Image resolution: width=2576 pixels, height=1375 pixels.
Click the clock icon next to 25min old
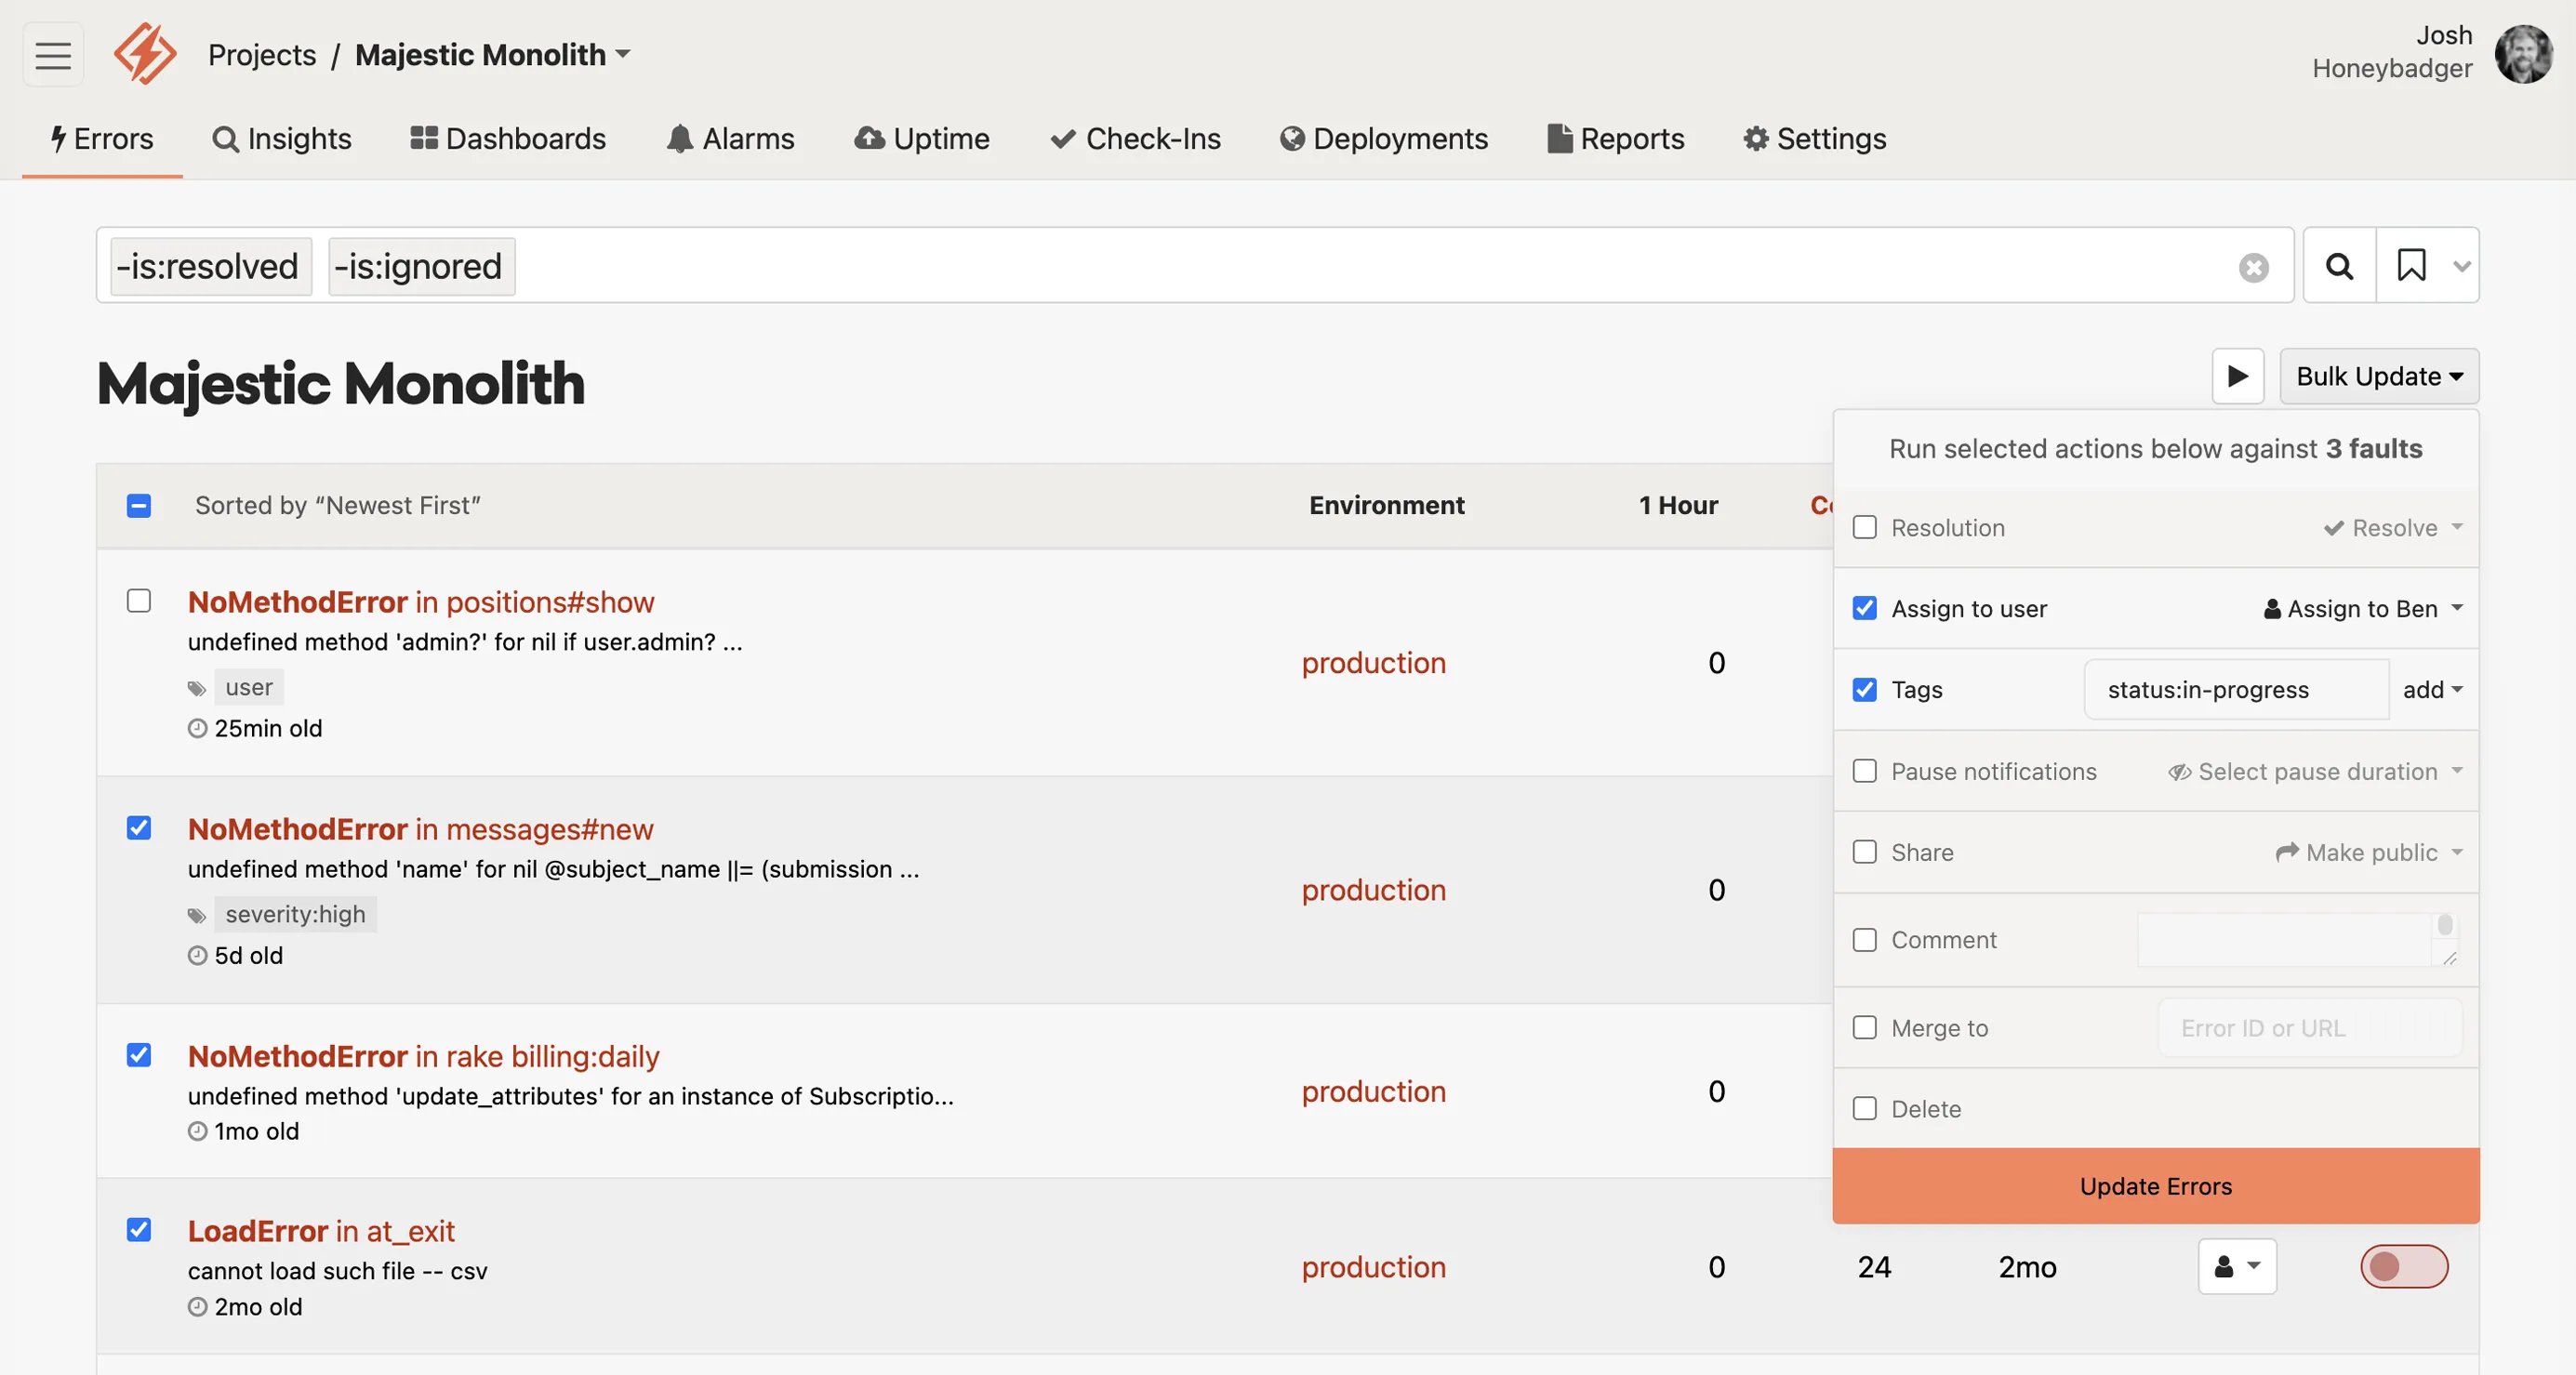[x=196, y=728]
